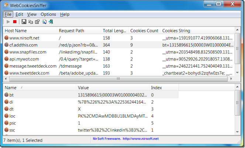Save selected items using the floppy disk icon
Viewport: 245px width, 148px height.
(x=24, y=22)
